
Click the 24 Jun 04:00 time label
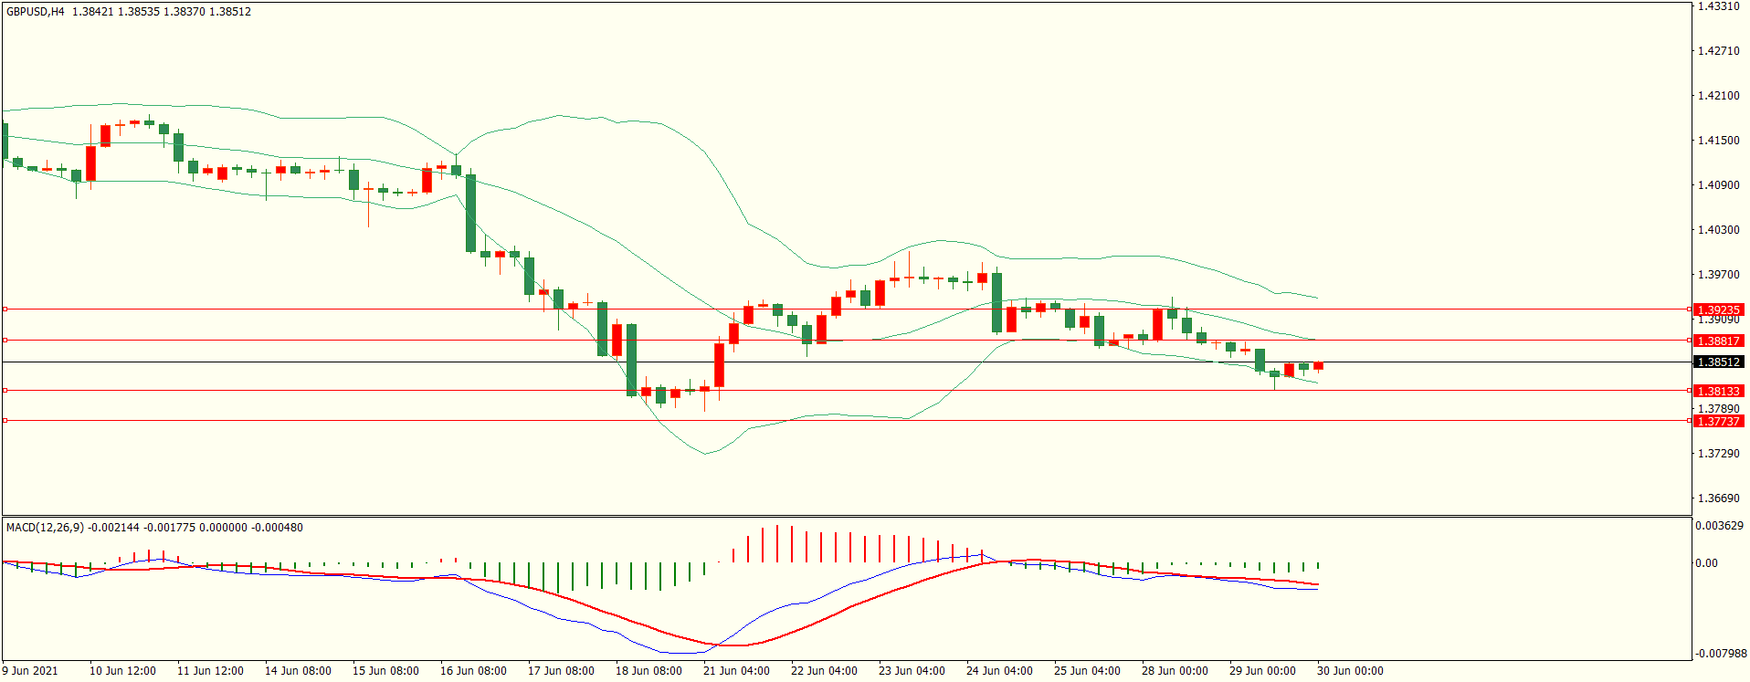999,671
